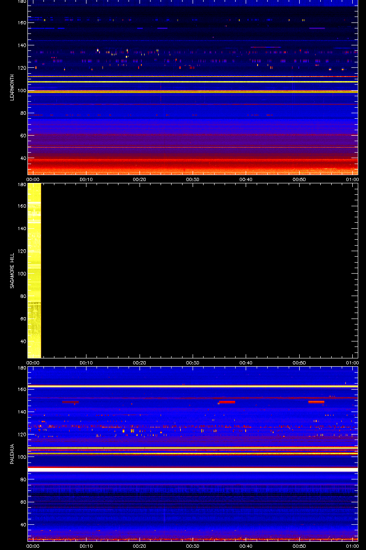Click the 00:20 time tick under Sagamore Hill panel
The height and width of the screenshot is (550, 366).
click(x=139, y=363)
